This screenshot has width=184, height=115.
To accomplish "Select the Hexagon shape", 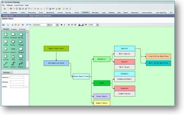I will [x=21, y=50].
